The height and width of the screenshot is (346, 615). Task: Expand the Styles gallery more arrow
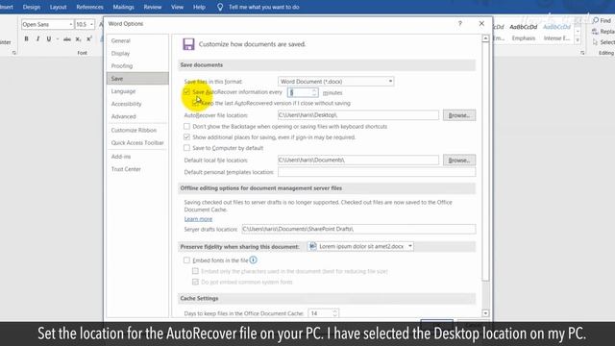(x=578, y=40)
